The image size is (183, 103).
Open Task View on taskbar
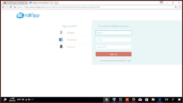click(166, 100)
